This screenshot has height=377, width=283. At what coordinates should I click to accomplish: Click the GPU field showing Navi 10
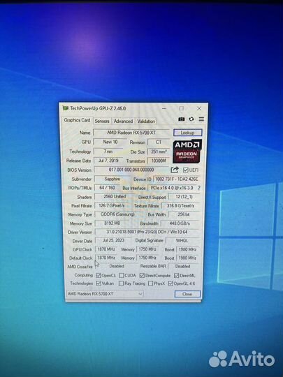[x=110, y=142]
